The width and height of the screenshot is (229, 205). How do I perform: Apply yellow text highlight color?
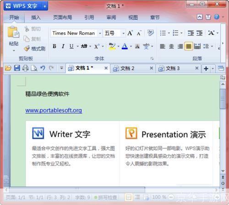(112, 46)
